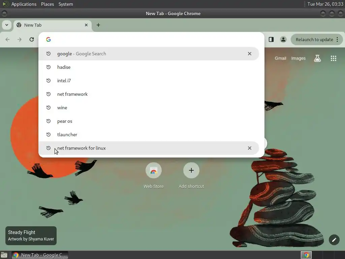Click Customize Chrome pencil icon
Image resolution: width=345 pixels, height=259 pixels.
[x=334, y=240]
